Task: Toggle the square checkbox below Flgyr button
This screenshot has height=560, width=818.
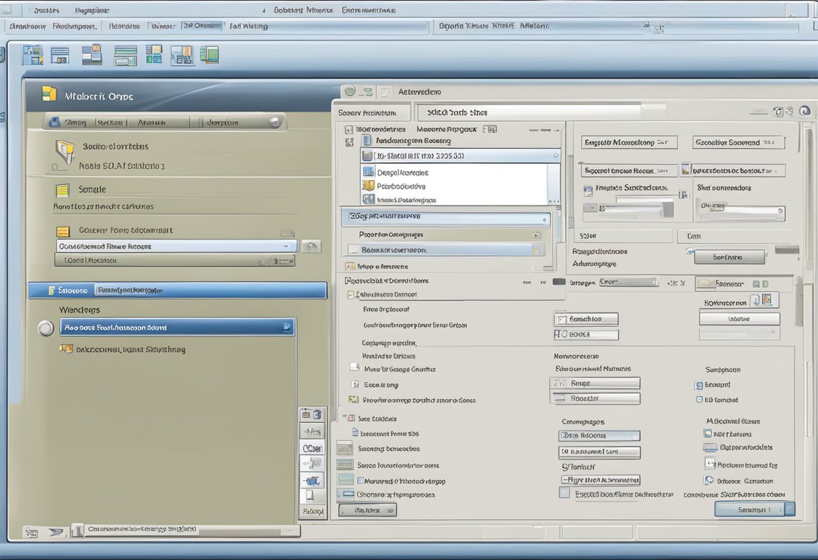Action: coord(564,493)
